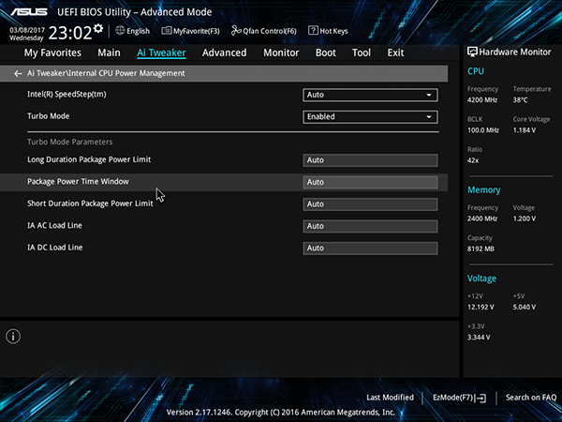
Task: Click the +3.3V value 3.344 V
Action: coord(479,338)
